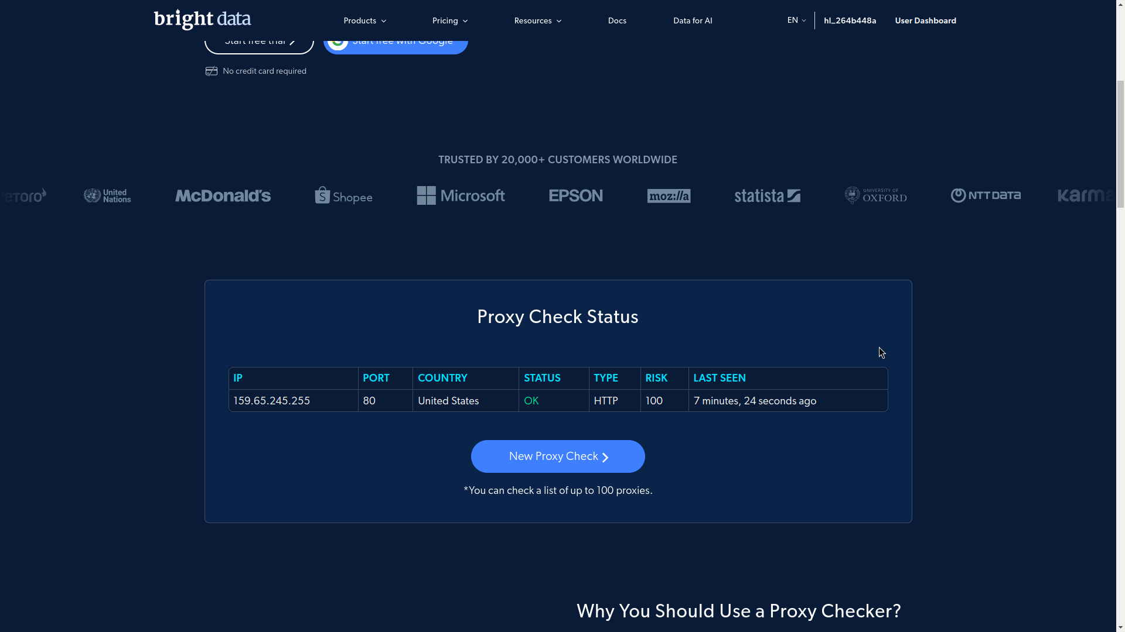This screenshot has width=1125, height=632.
Task: Click the Microsoft logo
Action: pos(461,195)
